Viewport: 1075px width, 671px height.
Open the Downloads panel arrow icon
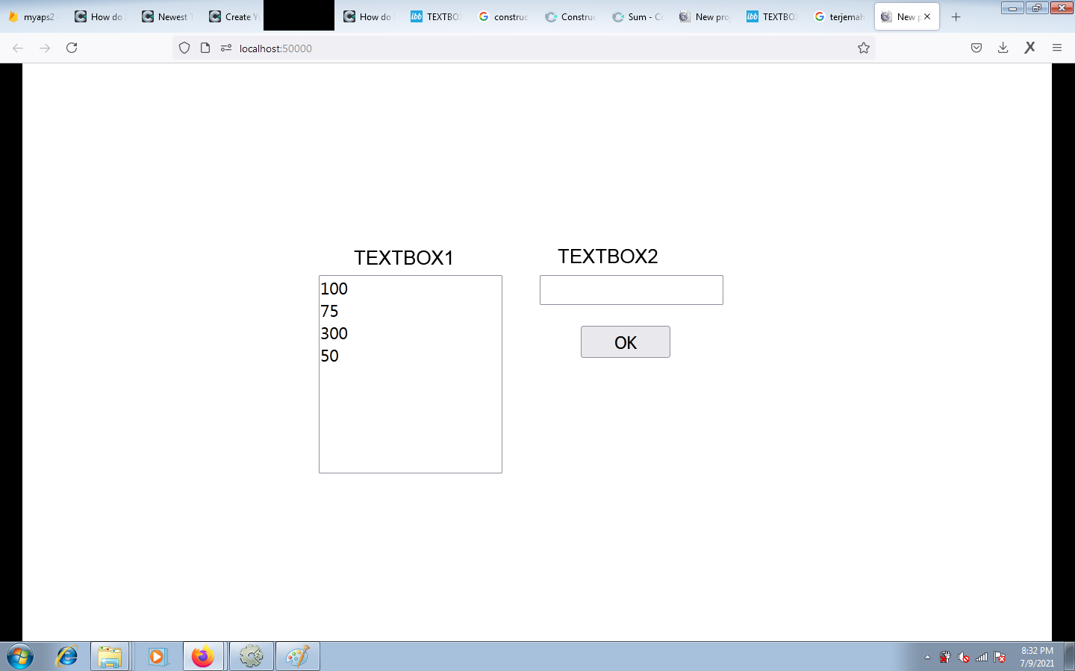click(x=1003, y=48)
